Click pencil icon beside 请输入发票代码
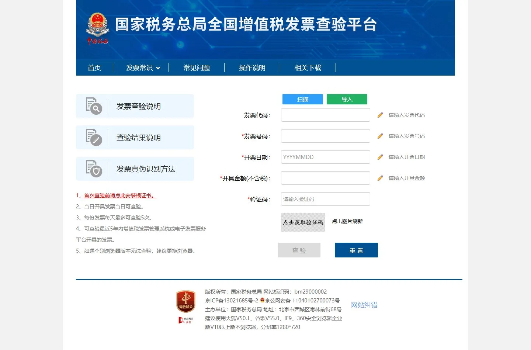531x350 pixels. 380,115
